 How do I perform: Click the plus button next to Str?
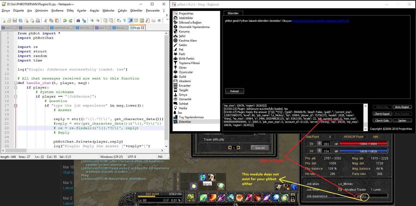coord(319,144)
